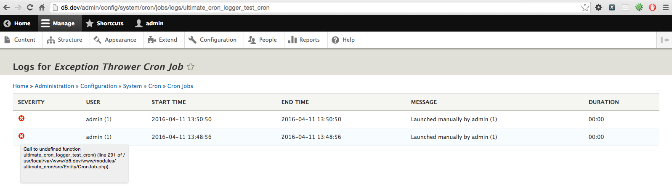The image size is (672, 186).
Task: Follow the Administration breadcrumb link
Action: [54, 86]
